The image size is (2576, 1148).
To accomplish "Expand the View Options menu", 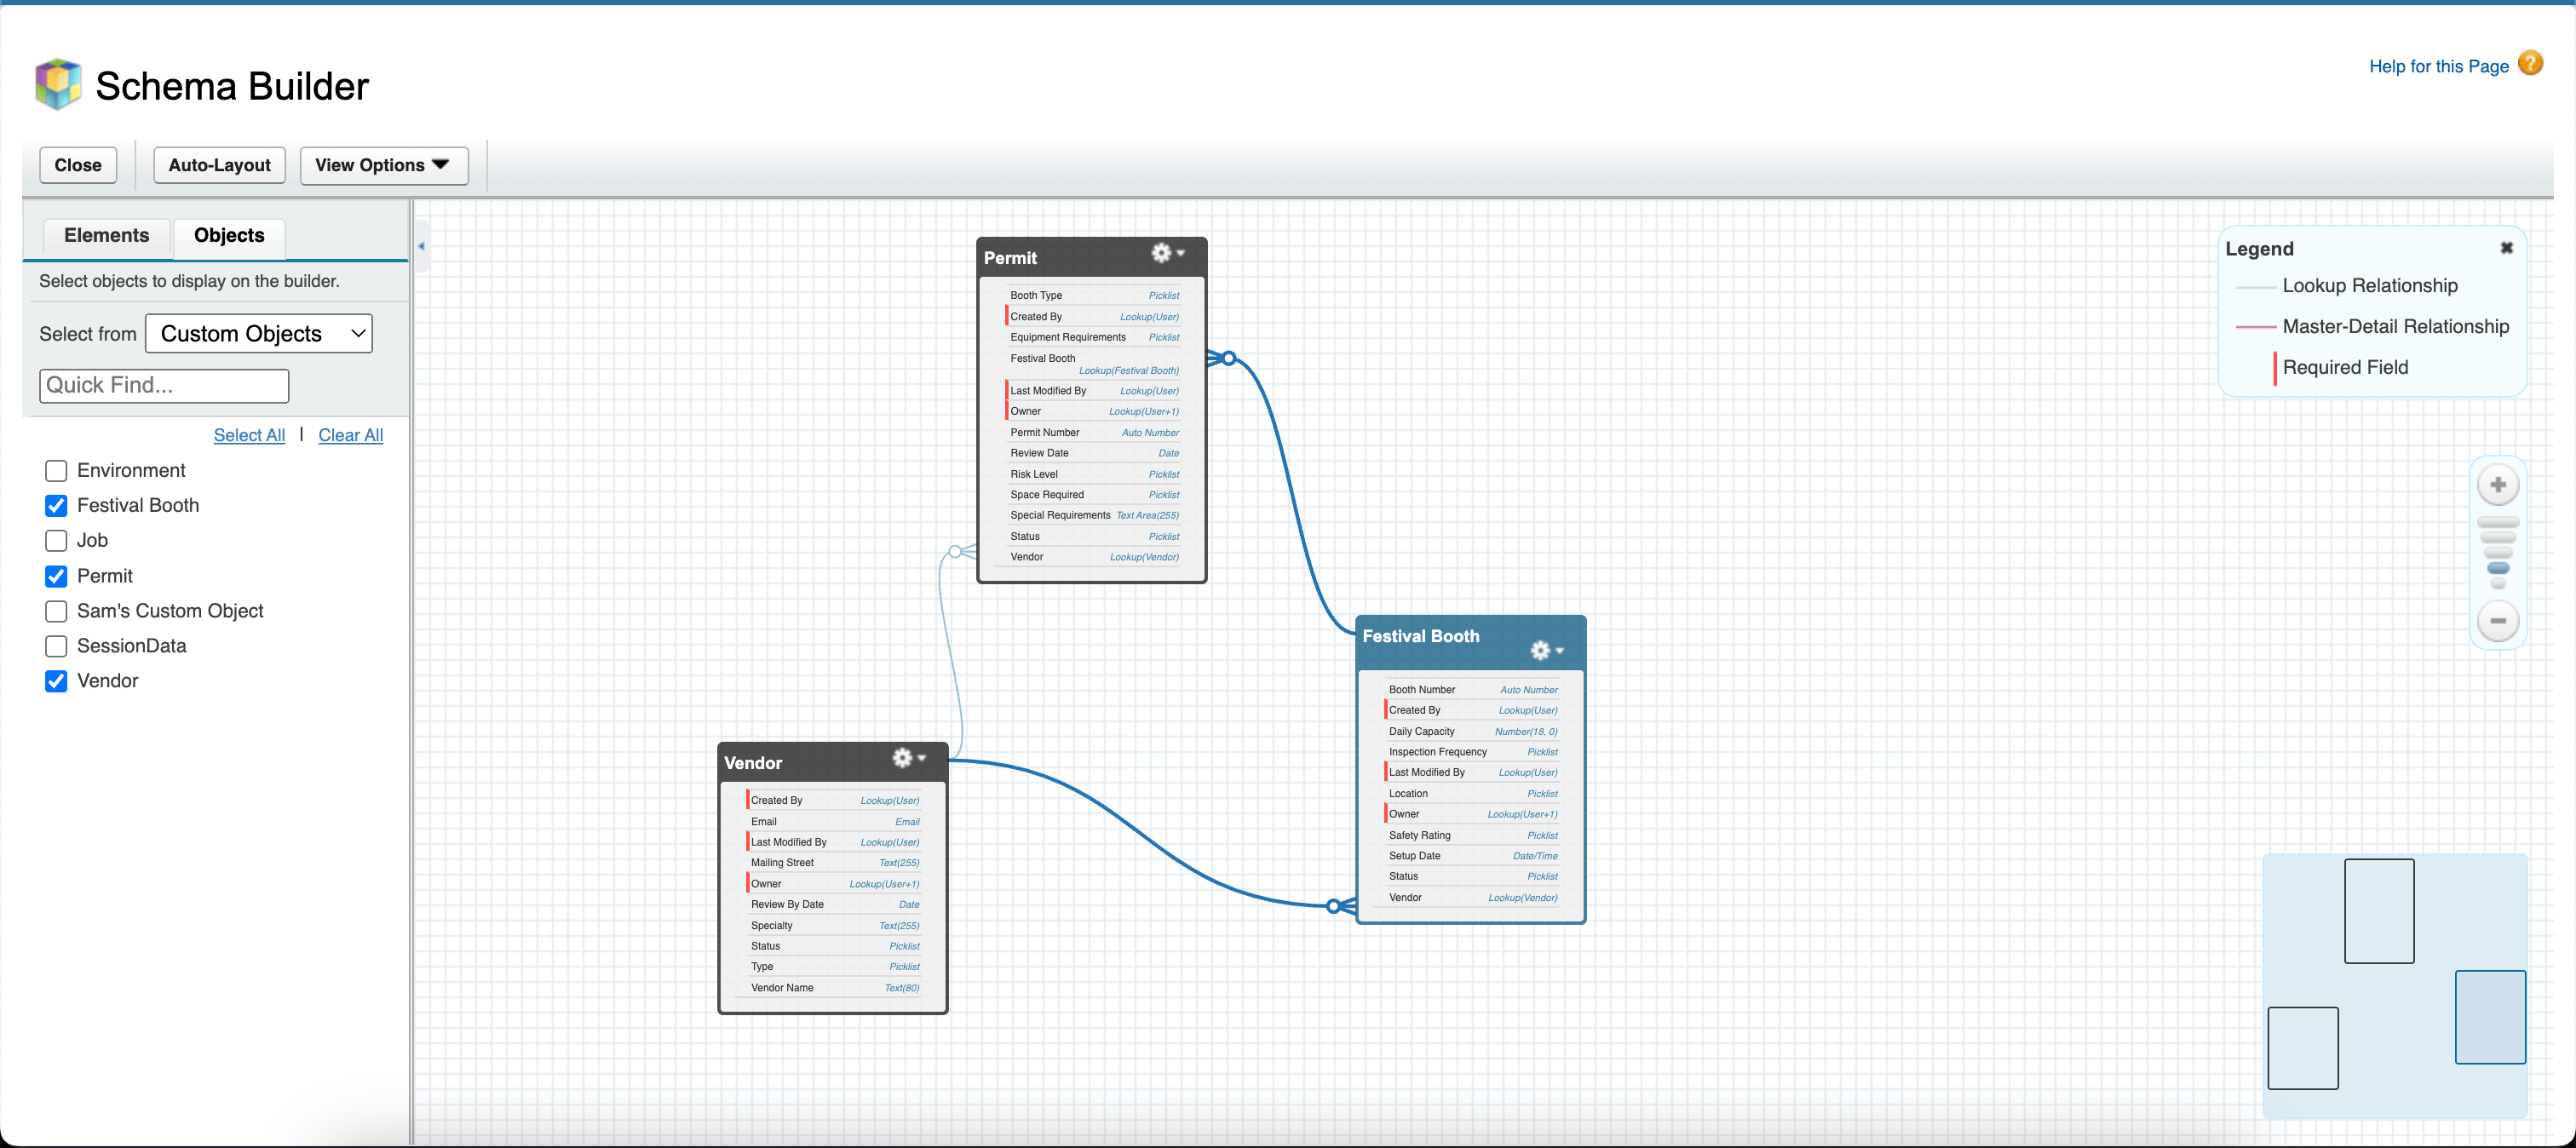I will (383, 165).
